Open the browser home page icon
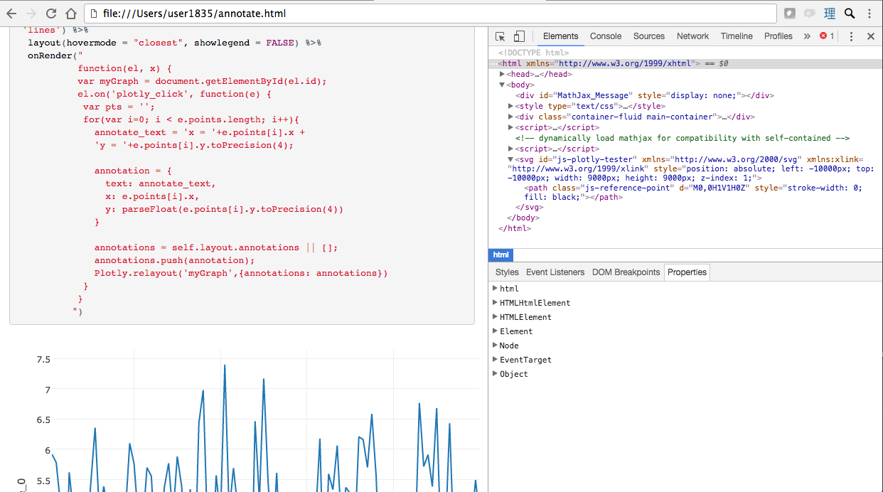The width and height of the screenshot is (883, 492). [70, 14]
